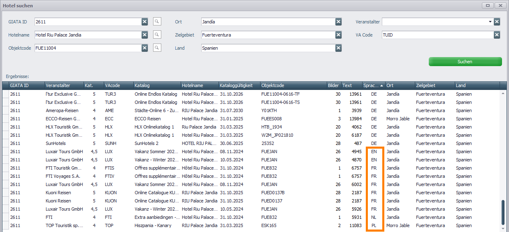The image size is (509, 232).
Task: Click text count 11083 cell
Action: tap(351, 225)
